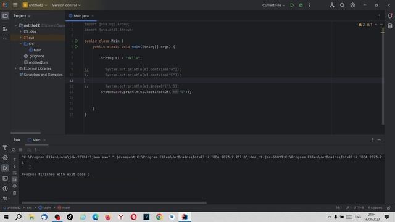The height and width of the screenshot is (222, 395).
Task: Clear all console output trash icon
Action: coord(15,193)
